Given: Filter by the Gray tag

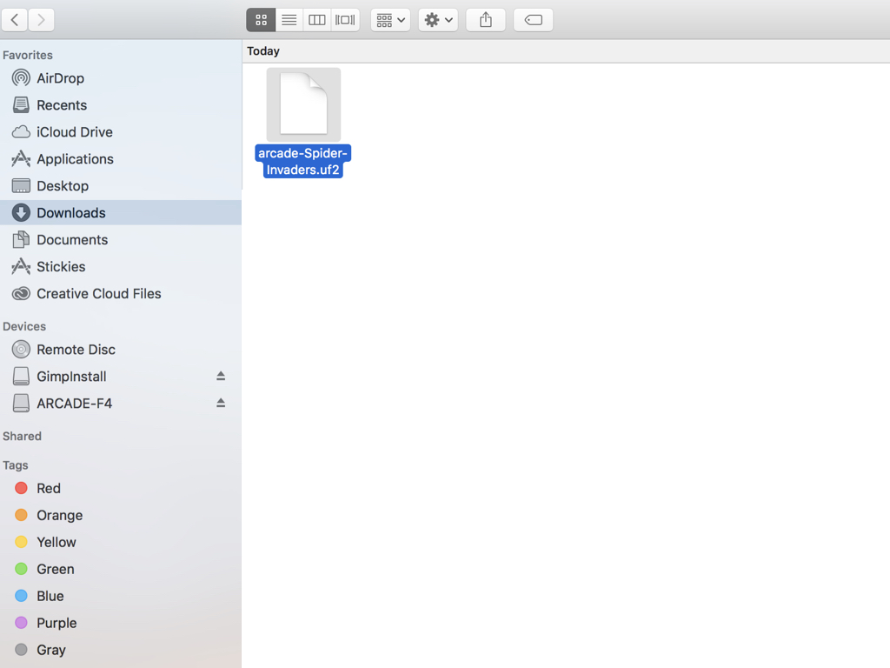Looking at the screenshot, I should pos(120,650).
